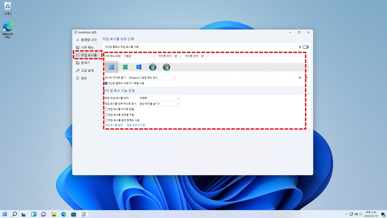Click the 작업 표시줄 모양 선택 heading
Viewport: 387px width, 218px height.
[118, 39]
